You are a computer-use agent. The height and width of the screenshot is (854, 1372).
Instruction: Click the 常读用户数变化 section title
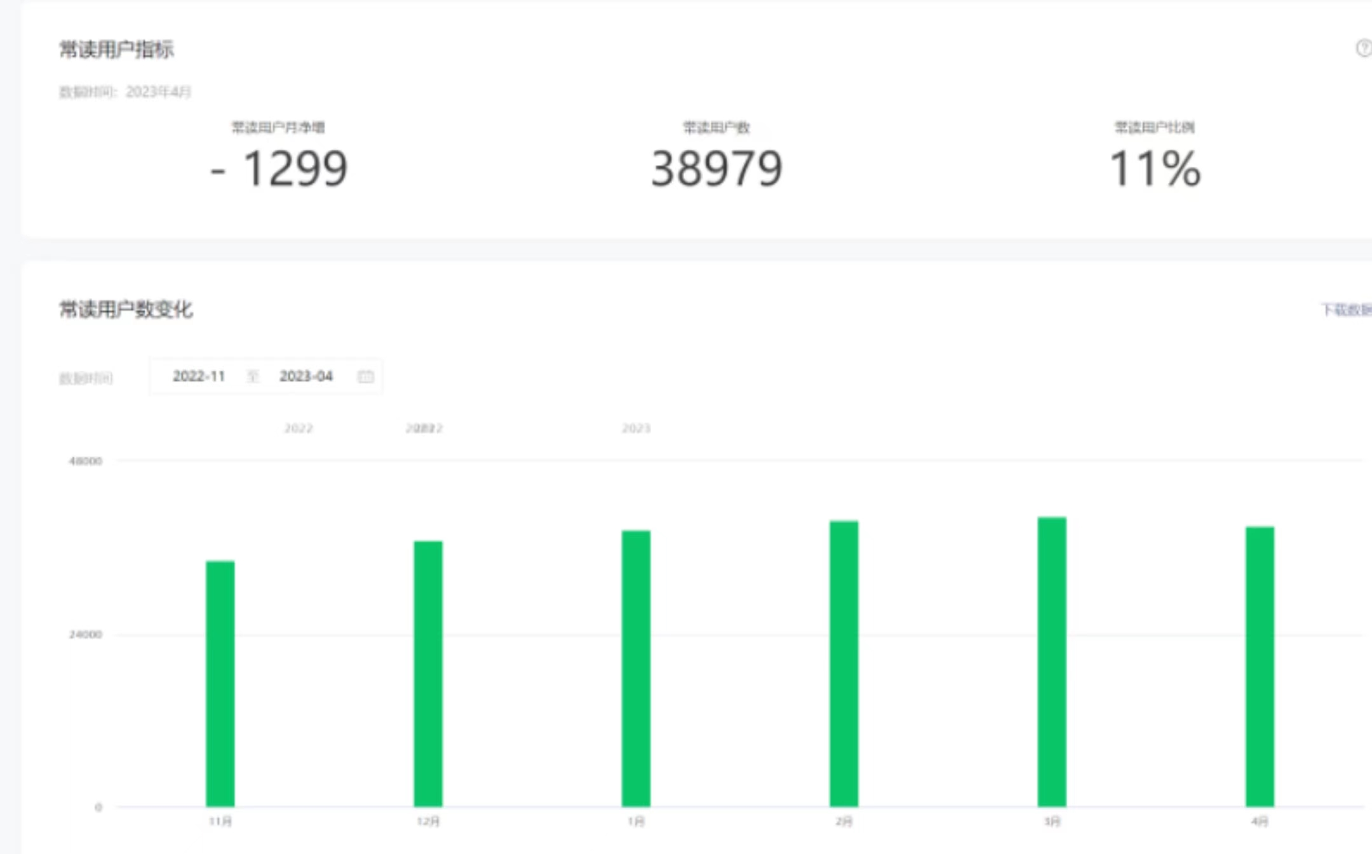pyautogui.click(x=126, y=310)
